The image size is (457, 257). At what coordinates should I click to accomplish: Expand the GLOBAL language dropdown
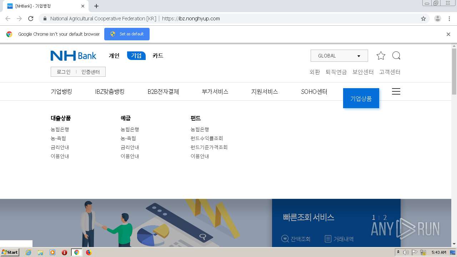339,56
